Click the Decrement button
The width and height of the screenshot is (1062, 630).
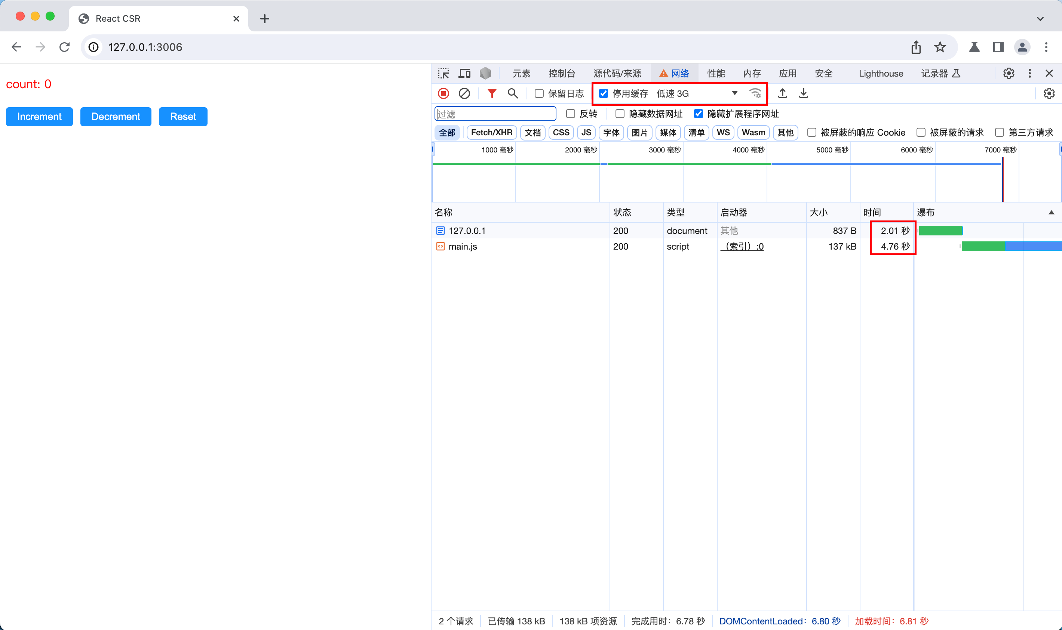click(x=116, y=117)
